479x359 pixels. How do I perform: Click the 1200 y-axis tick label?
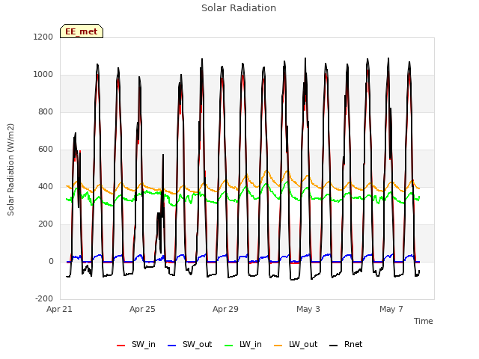click(x=43, y=37)
